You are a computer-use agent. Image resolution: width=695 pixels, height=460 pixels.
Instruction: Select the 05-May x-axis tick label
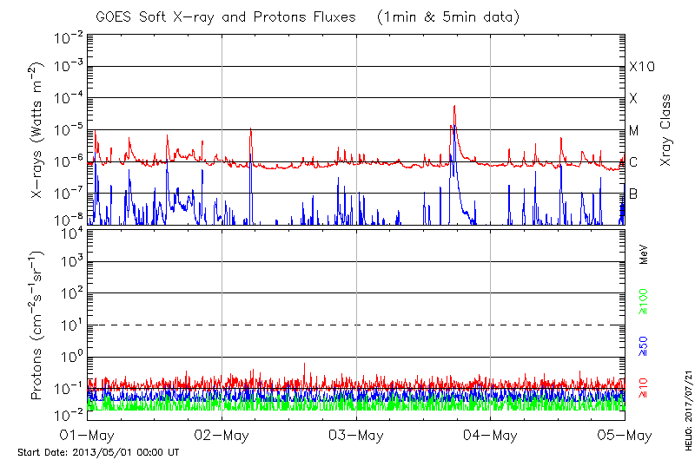624,434
